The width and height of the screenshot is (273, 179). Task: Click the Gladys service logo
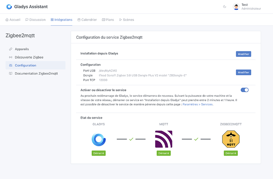coord(99,139)
